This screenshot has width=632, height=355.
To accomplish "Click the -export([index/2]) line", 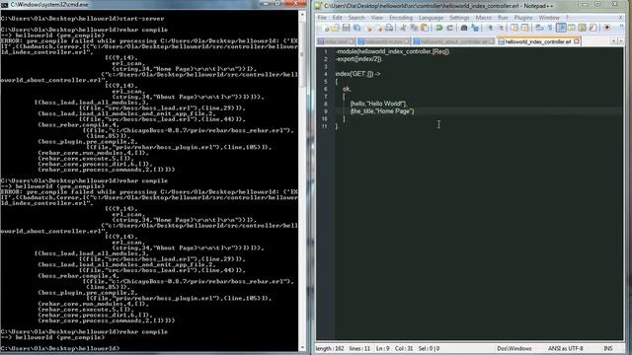I will [357, 59].
